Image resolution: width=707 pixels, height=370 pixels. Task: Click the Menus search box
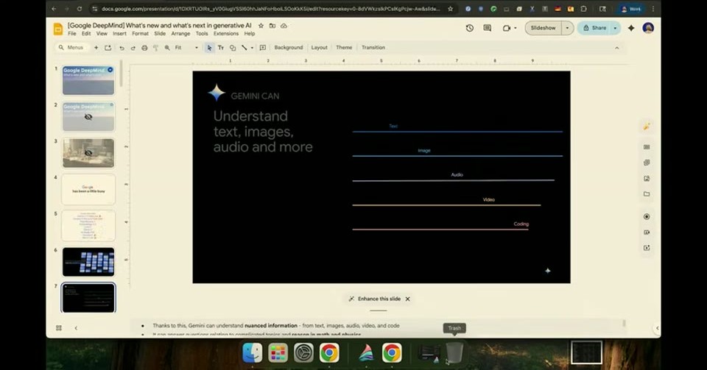[72, 47]
